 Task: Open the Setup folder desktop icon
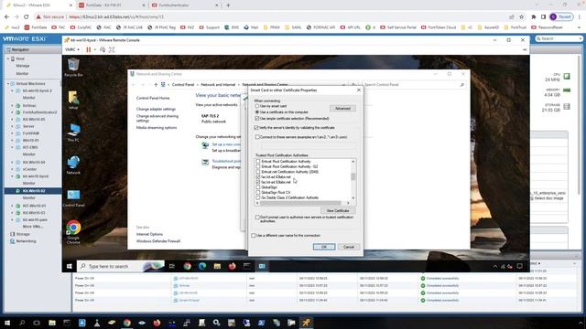pos(73,100)
